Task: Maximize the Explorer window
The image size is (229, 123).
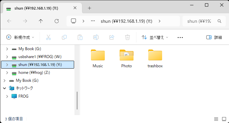Action: (x=207, y=5)
